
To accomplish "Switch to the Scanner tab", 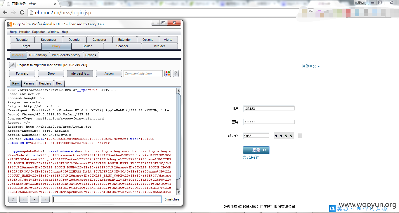I will [122, 46].
